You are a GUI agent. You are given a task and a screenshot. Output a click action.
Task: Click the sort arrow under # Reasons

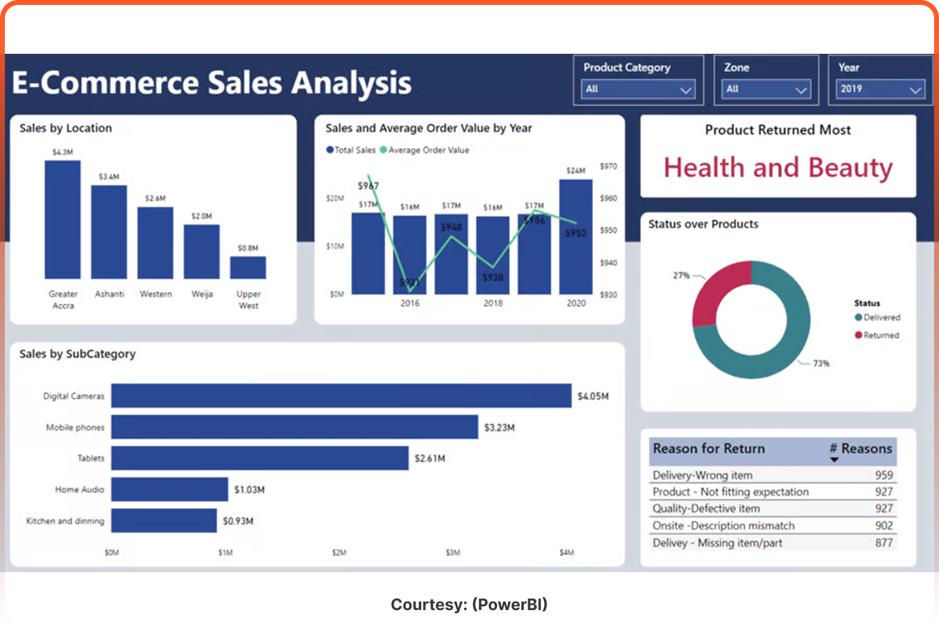(835, 460)
